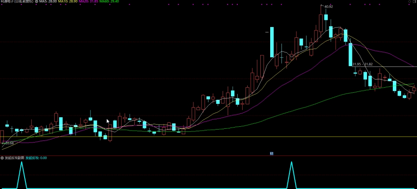Select the MA60: 29.40 label
Image resolution: width=417 pixels, height=189 pixels.
click(x=109, y=1)
